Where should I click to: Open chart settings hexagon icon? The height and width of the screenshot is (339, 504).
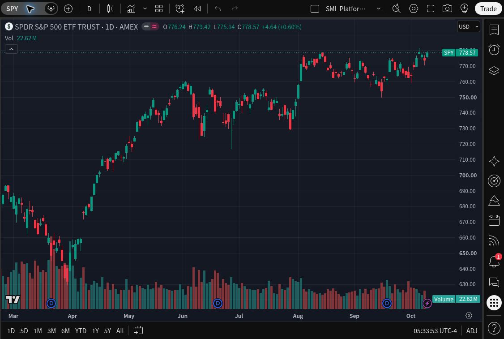[413, 9]
